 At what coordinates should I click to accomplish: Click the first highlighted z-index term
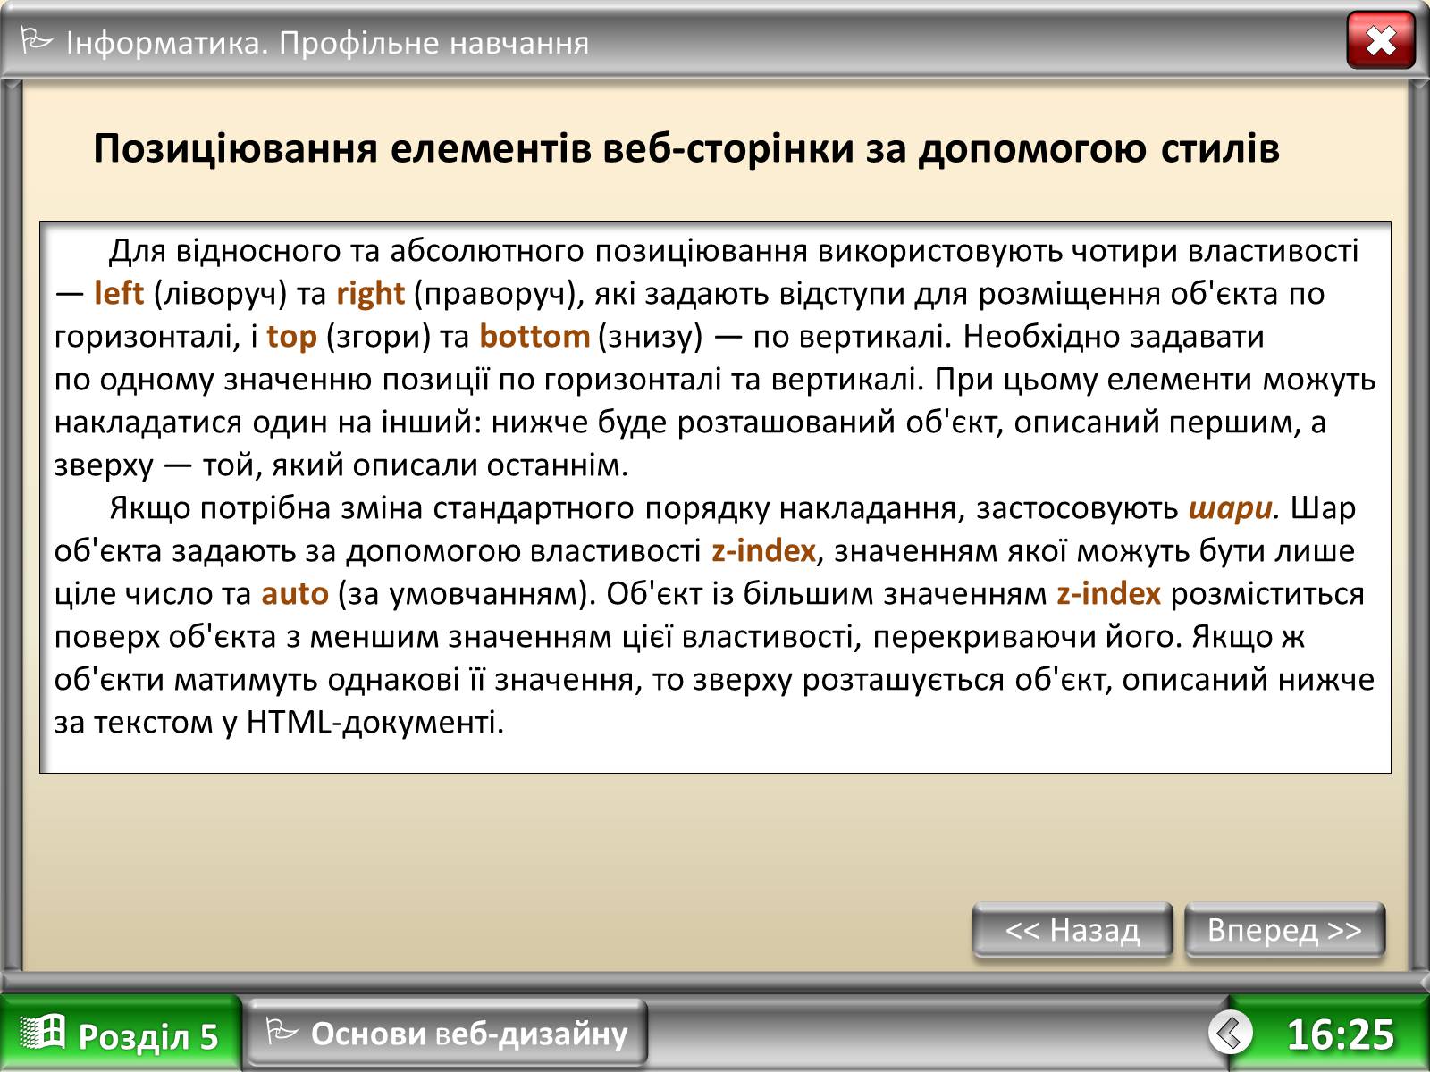click(764, 551)
